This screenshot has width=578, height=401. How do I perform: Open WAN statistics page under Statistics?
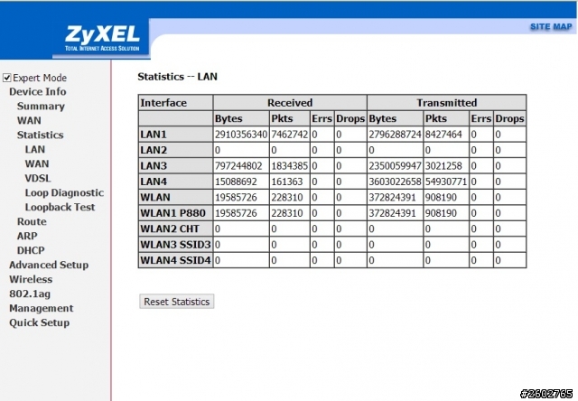coord(36,163)
